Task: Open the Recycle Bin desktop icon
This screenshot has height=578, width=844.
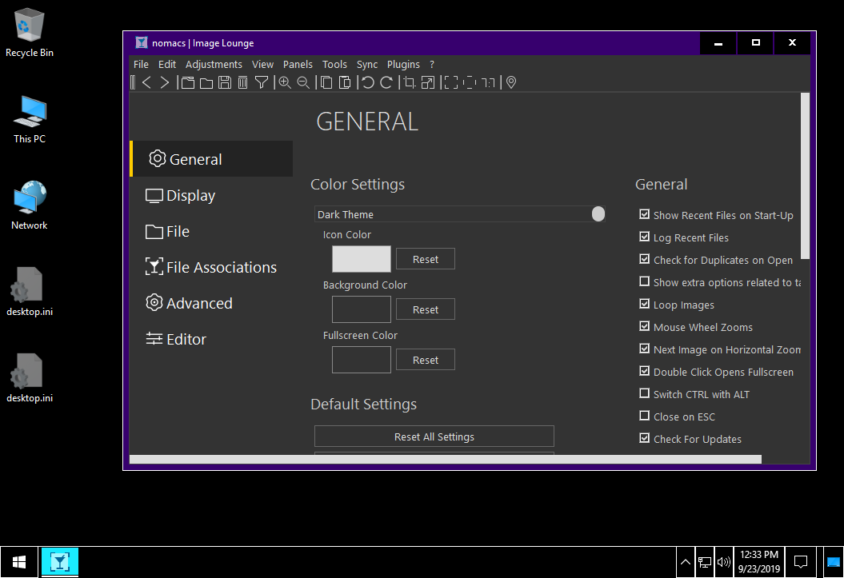Action: [x=29, y=34]
